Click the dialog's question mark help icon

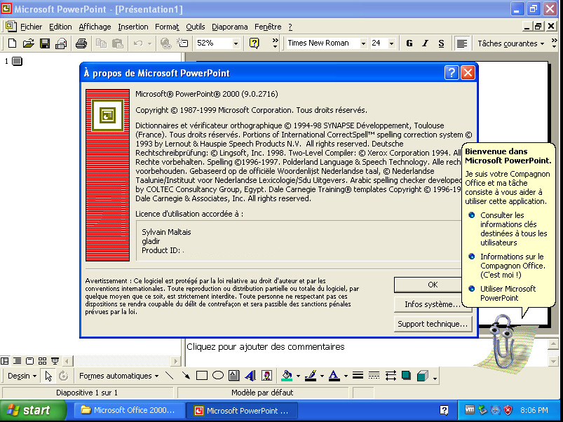(x=452, y=73)
